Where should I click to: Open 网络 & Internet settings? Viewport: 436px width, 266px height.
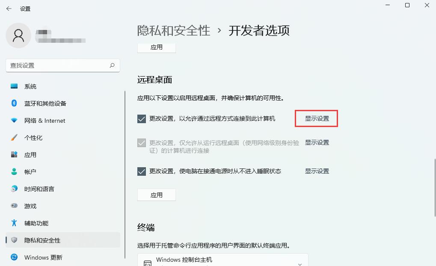63,121
